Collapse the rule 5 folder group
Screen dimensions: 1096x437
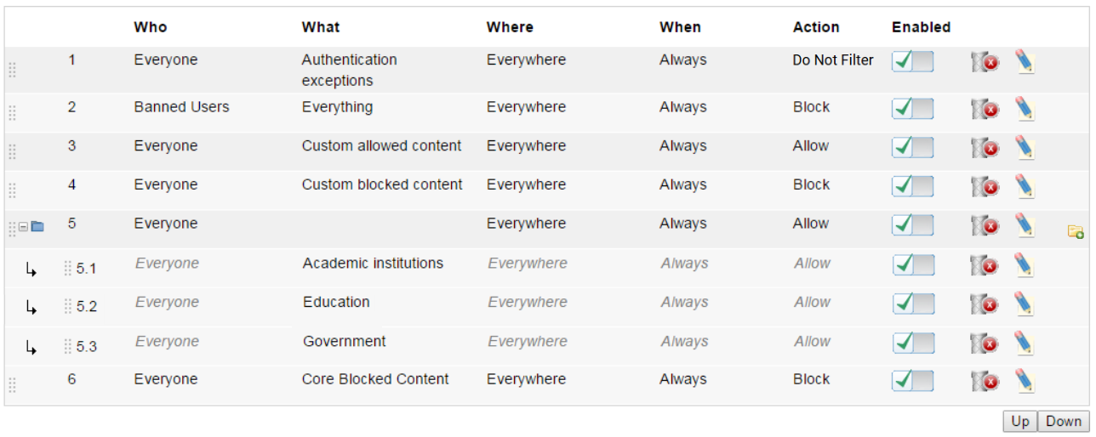[23, 227]
